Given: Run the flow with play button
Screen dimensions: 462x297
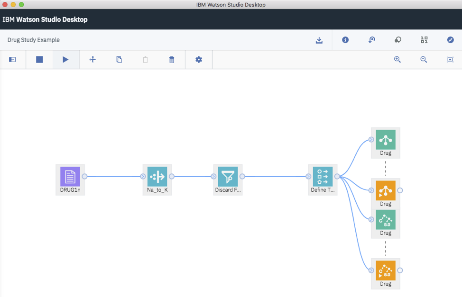Looking at the screenshot, I should [x=65, y=60].
